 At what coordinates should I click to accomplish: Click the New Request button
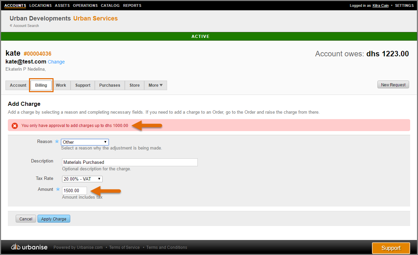pyautogui.click(x=393, y=85)
